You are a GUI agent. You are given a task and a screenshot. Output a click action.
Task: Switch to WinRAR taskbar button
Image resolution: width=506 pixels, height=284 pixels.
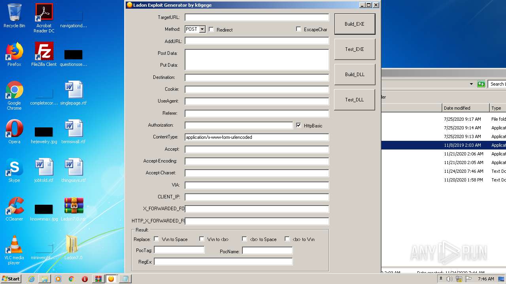click(x=98, y=279)
